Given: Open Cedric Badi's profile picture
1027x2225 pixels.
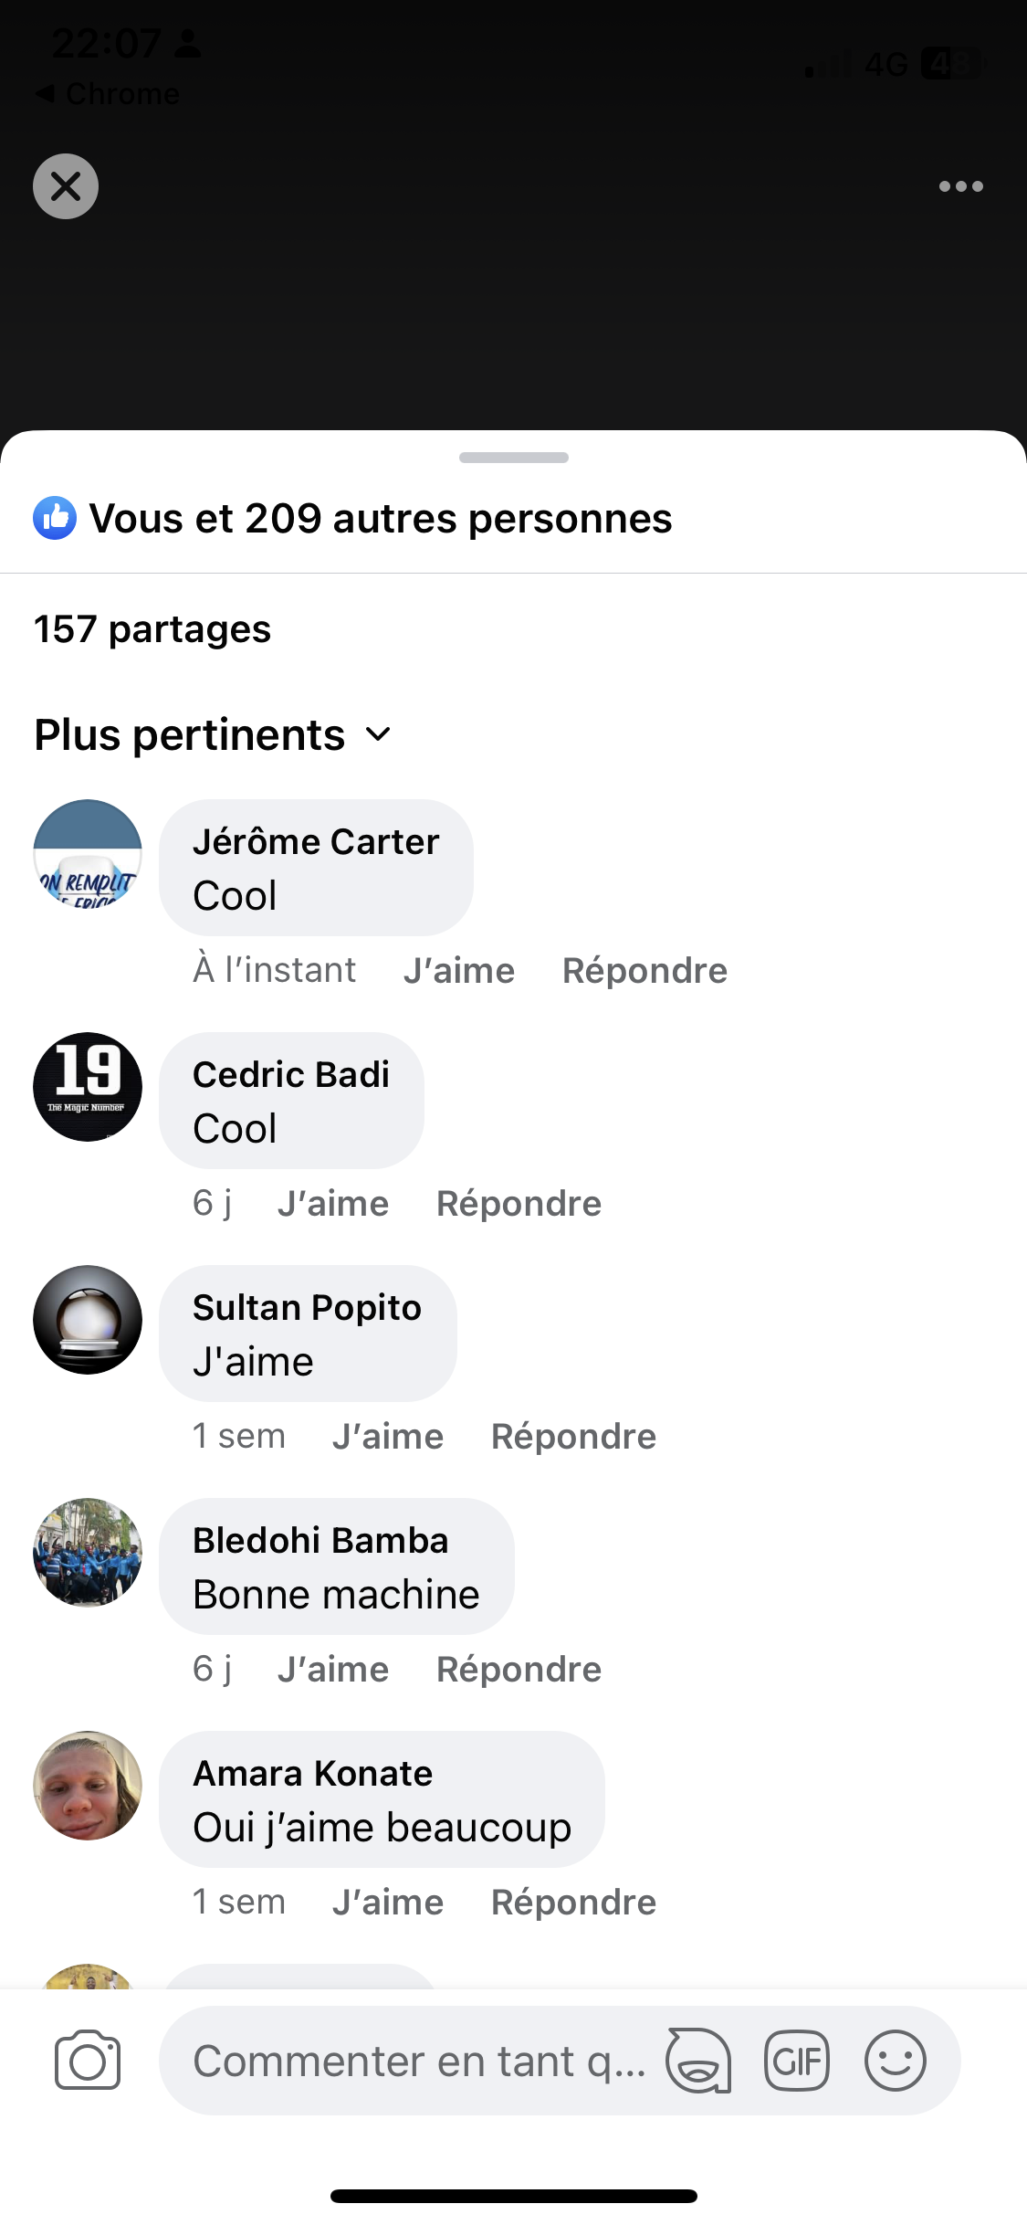Looking at the screenshot, I should tap(88, 1086).
